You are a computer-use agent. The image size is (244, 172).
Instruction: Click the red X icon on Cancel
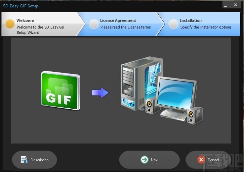click(201, 160)
